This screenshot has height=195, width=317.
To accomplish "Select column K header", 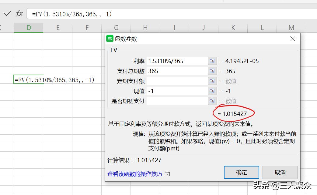I will pyautogui.click(x=233, y=28).
